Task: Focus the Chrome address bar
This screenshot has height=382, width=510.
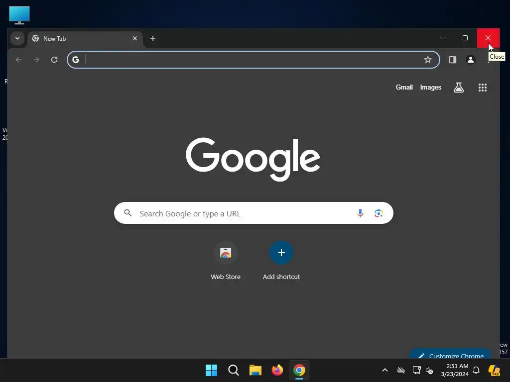Action: [x=254, y=60]
